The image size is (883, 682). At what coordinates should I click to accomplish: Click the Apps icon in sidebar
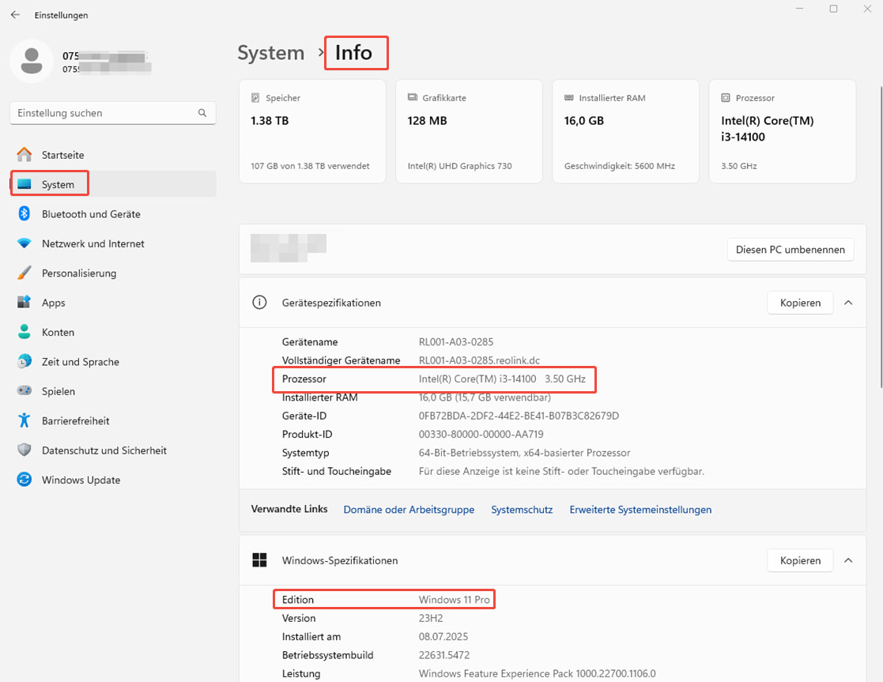click(25, 302)
